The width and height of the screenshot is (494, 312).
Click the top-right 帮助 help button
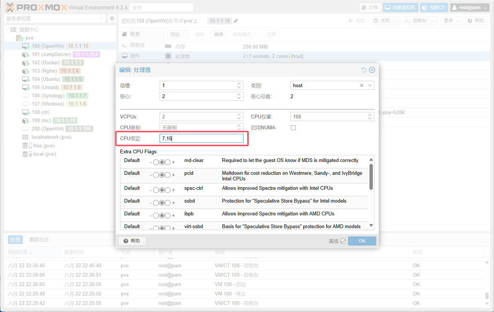coord(476,21)
